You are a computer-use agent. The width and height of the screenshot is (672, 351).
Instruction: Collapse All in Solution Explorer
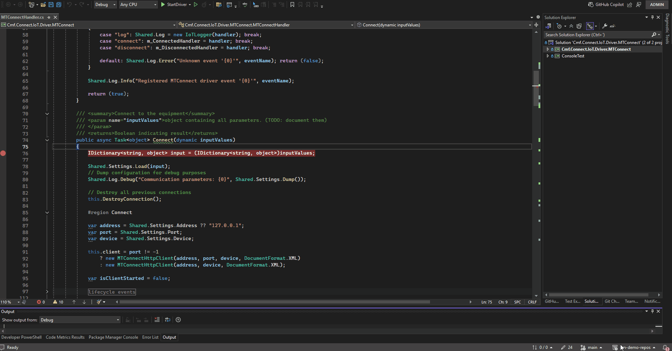pos(571,26)
